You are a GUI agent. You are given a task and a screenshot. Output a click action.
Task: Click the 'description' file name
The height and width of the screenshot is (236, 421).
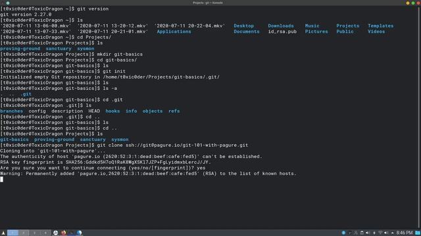(x=67, y=111)
